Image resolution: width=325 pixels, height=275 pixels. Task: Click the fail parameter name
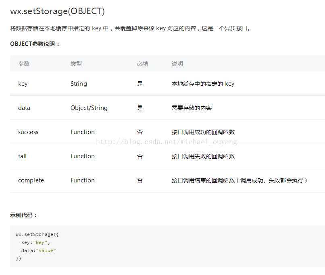pyautogui.click(x=23, y=156)
